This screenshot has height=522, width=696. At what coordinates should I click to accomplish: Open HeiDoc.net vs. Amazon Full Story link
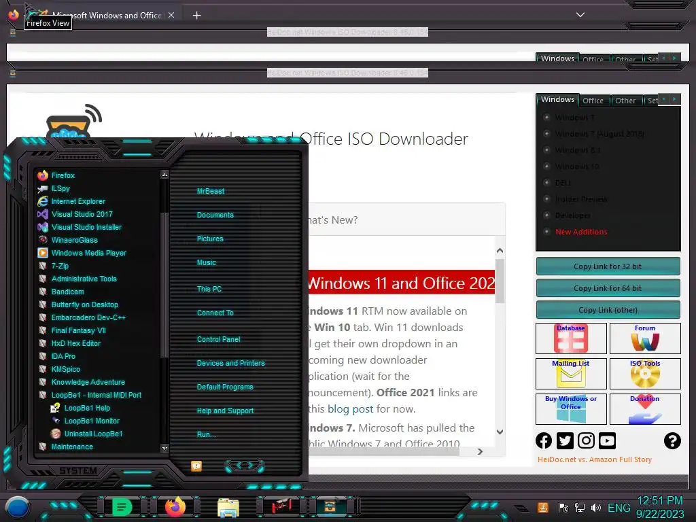point(594,459)
